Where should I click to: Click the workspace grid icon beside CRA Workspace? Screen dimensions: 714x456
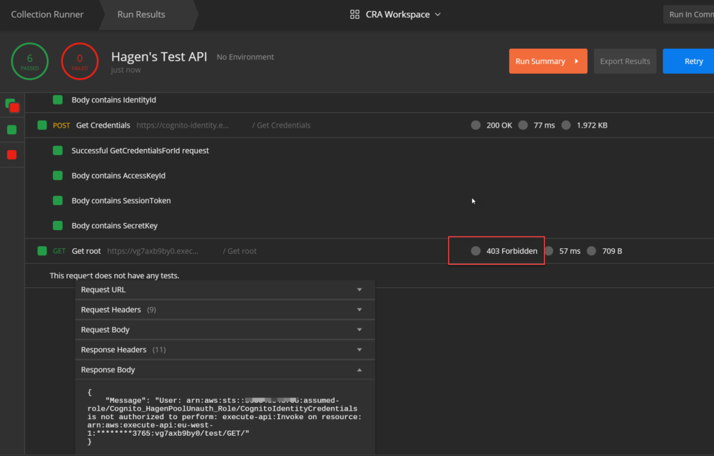355,15
